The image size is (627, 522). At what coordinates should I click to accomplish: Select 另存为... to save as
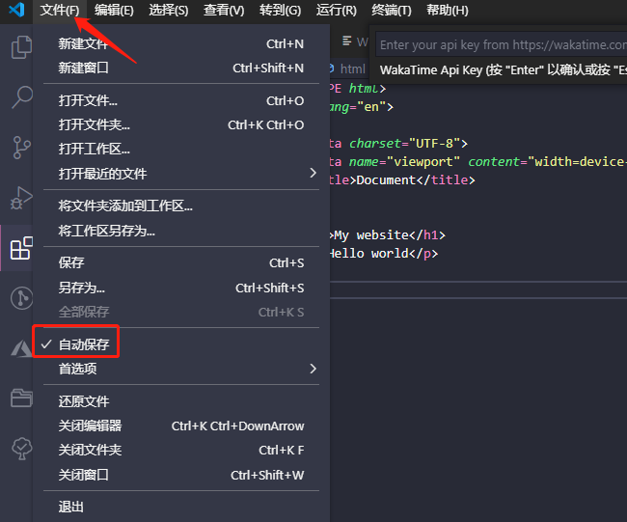81,288
